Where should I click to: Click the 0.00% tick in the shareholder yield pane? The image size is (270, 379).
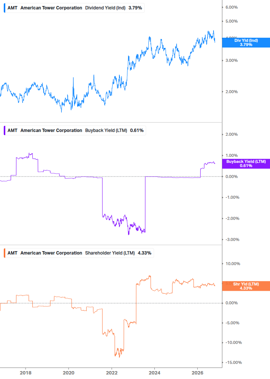pyautogui.click(x=232, y=303)
